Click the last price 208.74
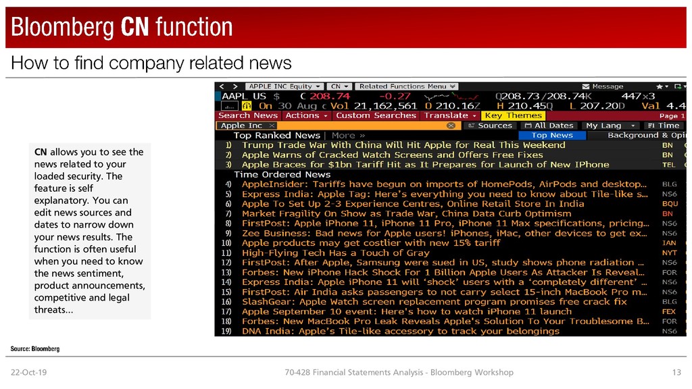The width and height of the screenshot is (692, 389). point(330,96)
